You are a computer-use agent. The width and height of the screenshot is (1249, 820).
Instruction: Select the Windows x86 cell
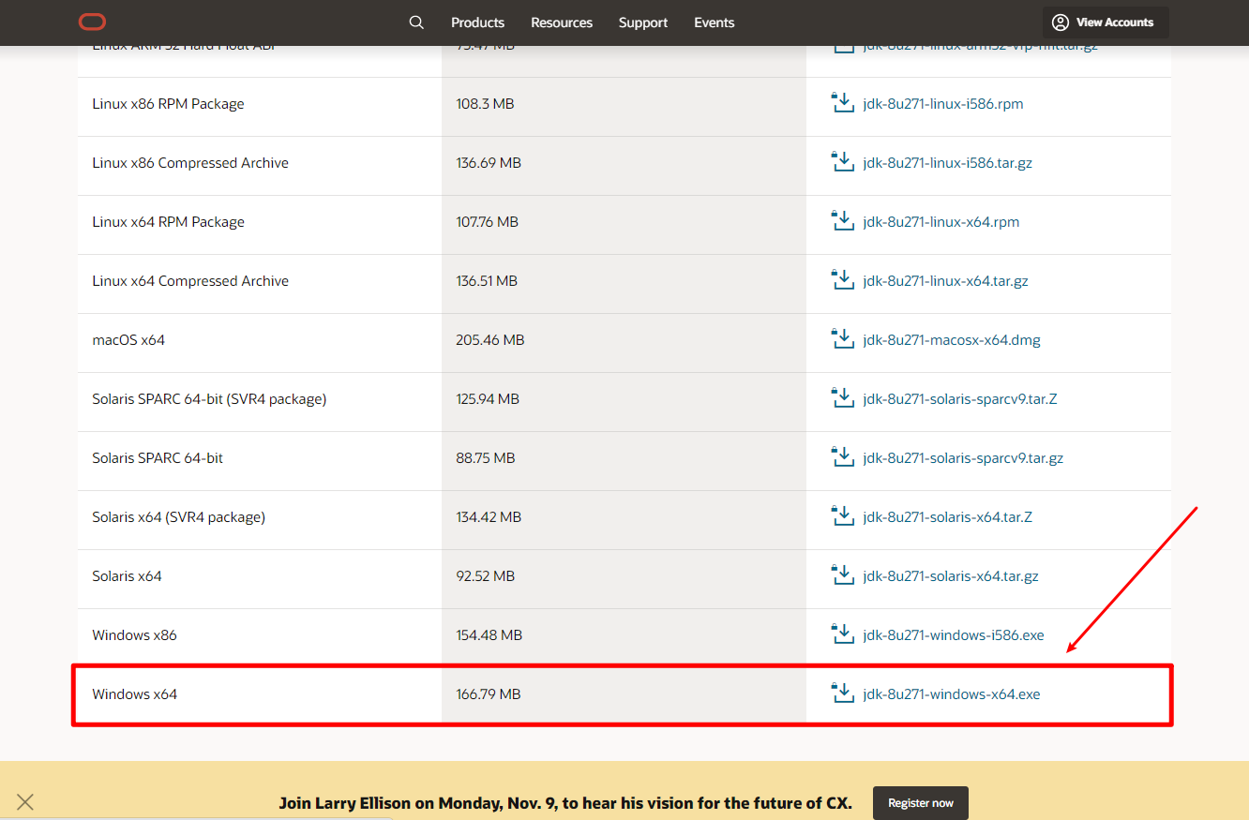(x=260, y=638)
